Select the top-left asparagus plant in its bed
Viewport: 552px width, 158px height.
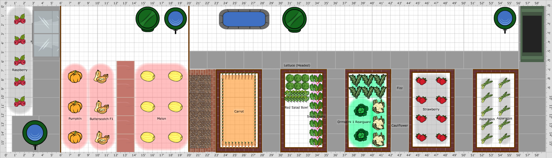click(x=487, y=84)
